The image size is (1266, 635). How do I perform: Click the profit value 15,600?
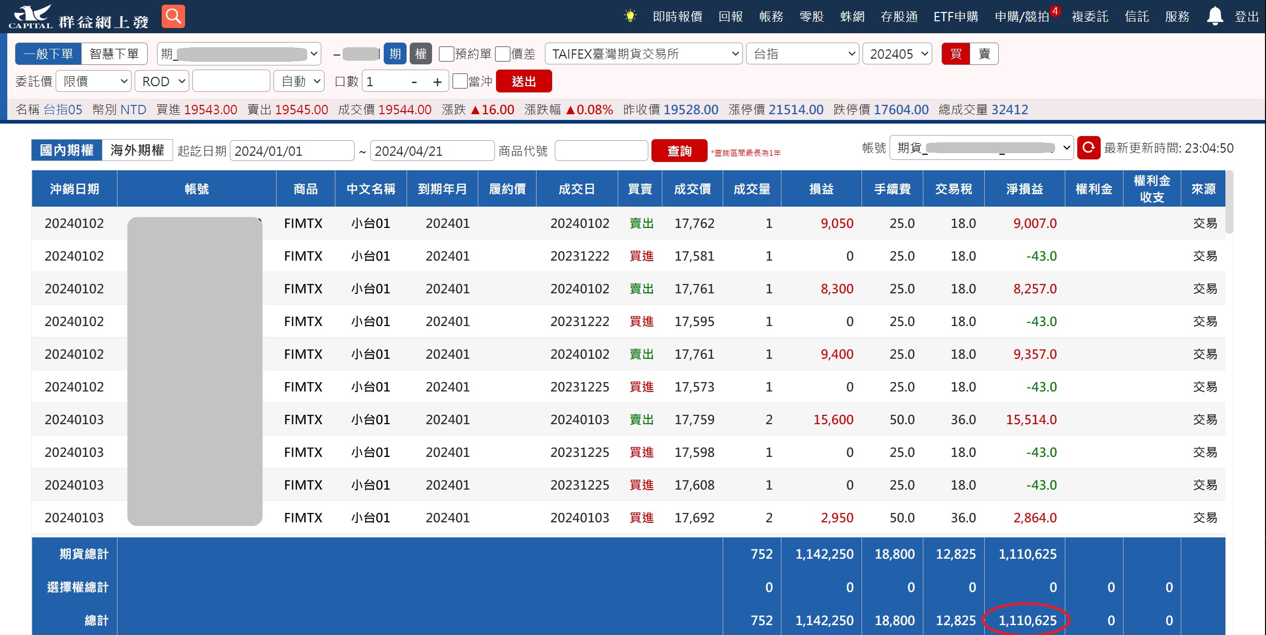833,420
